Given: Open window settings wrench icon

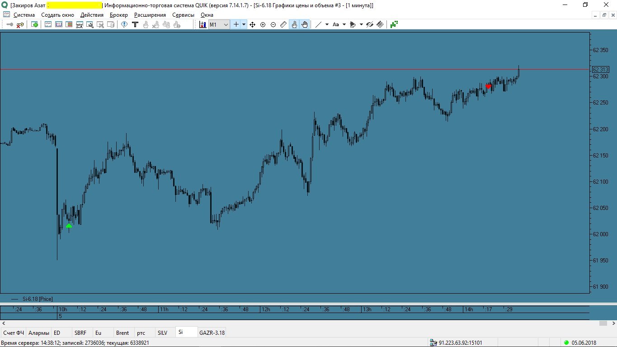Looking at the screenshot, I should coord(90,24).
